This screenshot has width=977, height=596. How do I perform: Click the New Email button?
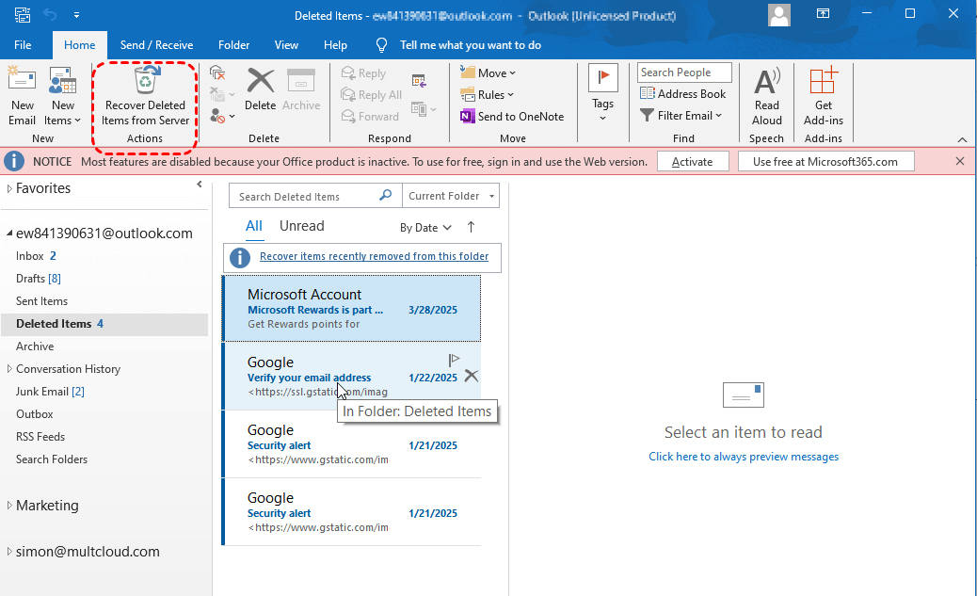pyautogui.click(x=22, y=97)
